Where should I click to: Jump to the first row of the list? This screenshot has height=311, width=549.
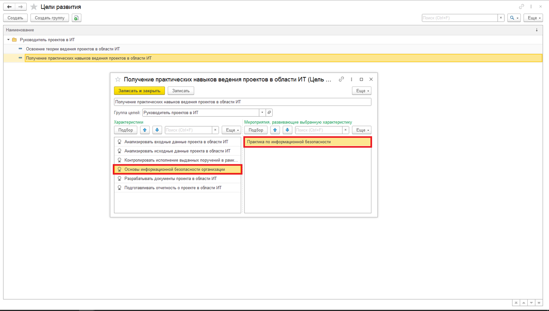(516, 303)
